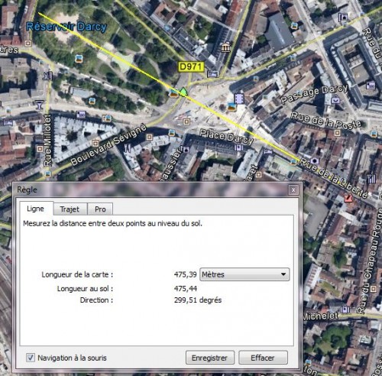This screenshot has width=382, height=376.
Task: Click the shopping bag icon near Passage Darcy
Action: coord(335,99)
